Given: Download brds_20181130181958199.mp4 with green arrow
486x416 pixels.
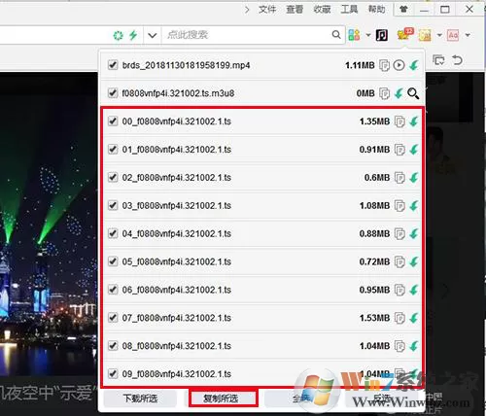Looking at the screenshot, I should click(414, 65).
